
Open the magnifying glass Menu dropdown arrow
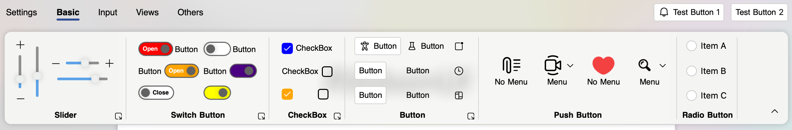pyautogui.click(x=663, y=65)
